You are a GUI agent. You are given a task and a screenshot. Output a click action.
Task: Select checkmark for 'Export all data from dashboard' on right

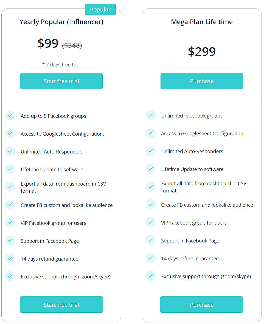(x=151, y=186)
